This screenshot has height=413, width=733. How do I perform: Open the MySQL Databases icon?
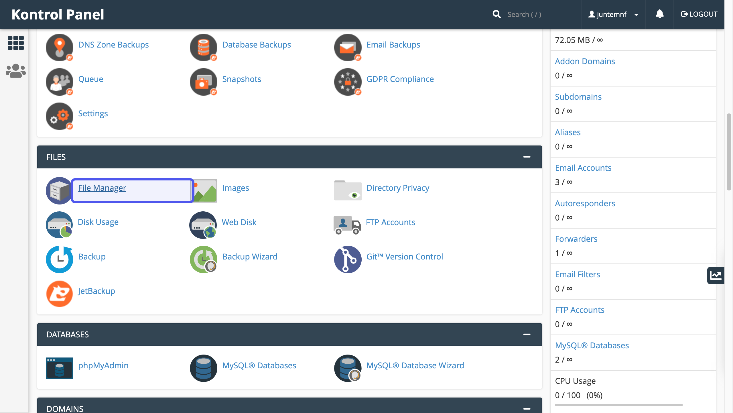pos(204,368)
